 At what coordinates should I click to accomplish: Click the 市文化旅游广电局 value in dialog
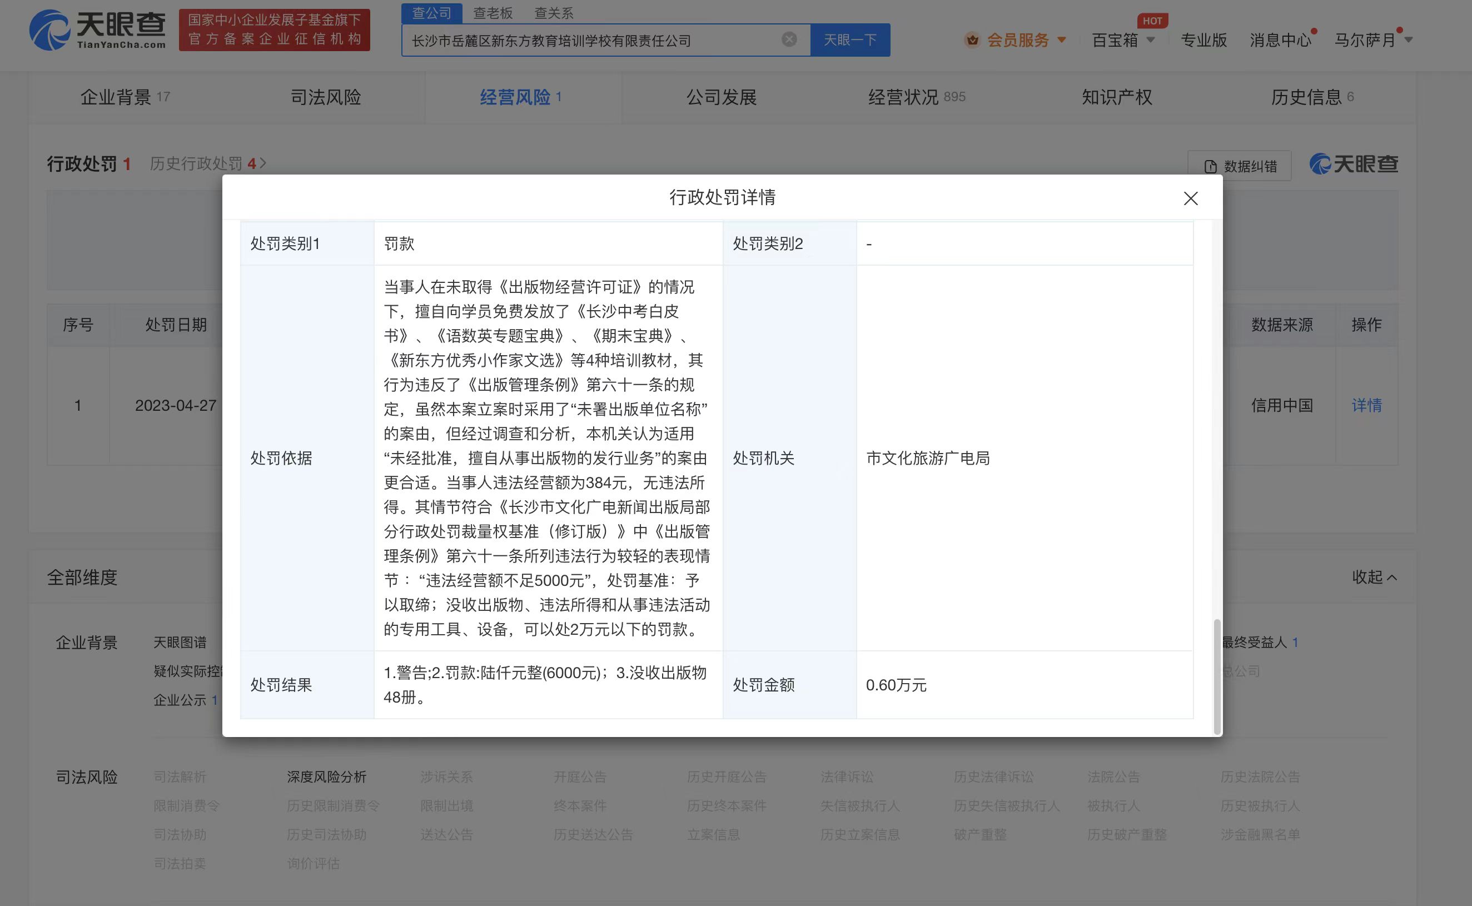click(927, 459)
